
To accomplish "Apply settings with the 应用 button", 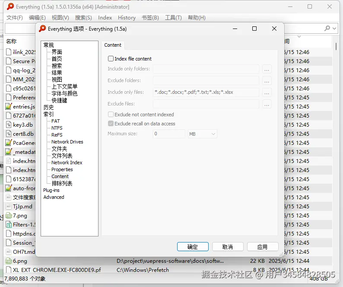I will pyautogui.click(x=263, y=247).
